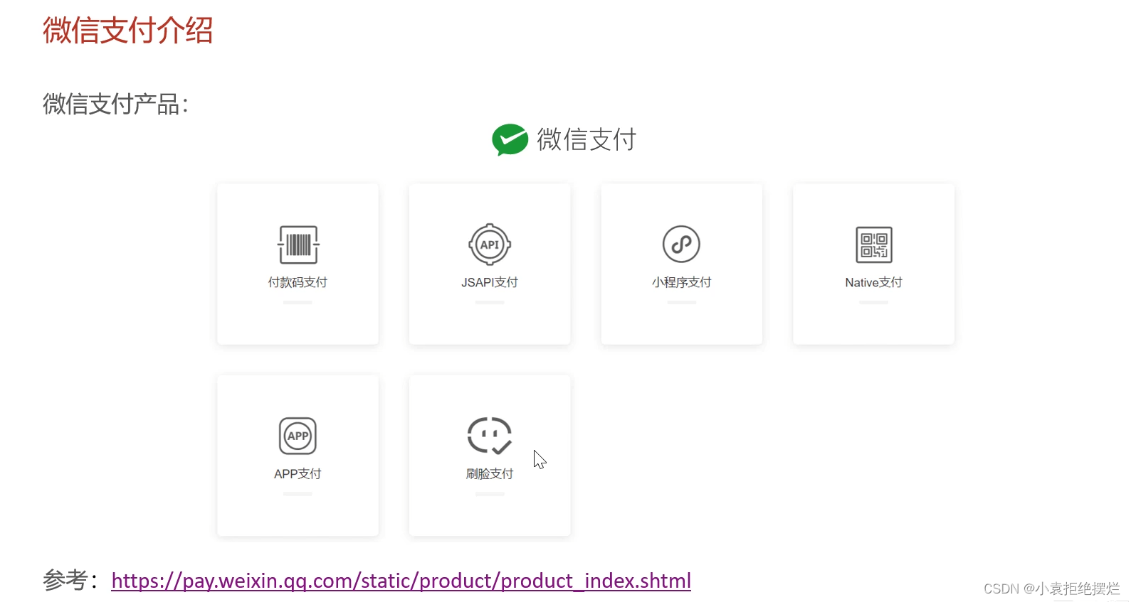Viewport: 1131px width, 602px height.
Task: Click the Native支付 label
Action: pyautogui.click(x=874, y=282)
